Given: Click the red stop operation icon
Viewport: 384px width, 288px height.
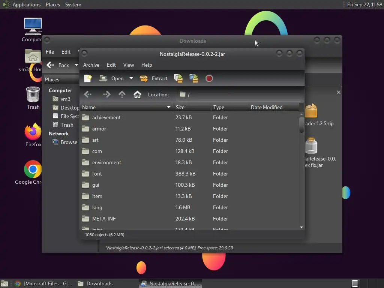Looking at the screenshot, I should (209, 78).
